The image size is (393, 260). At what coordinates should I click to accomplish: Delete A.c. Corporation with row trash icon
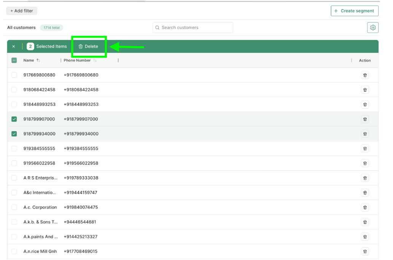364,207
